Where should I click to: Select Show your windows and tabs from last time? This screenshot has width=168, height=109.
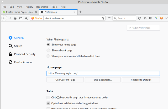73,56
